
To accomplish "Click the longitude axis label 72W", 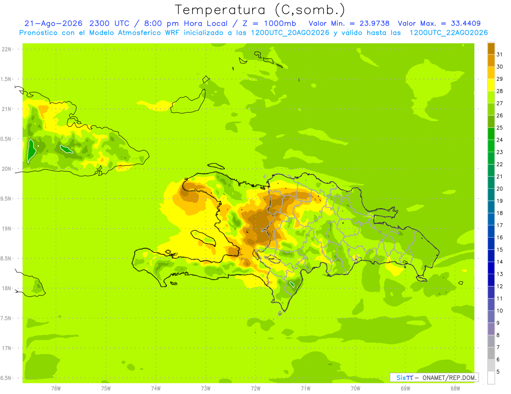I will point(255,388).
